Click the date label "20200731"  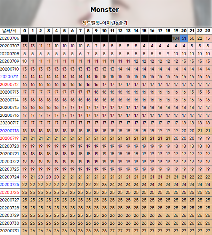[10, 231]
